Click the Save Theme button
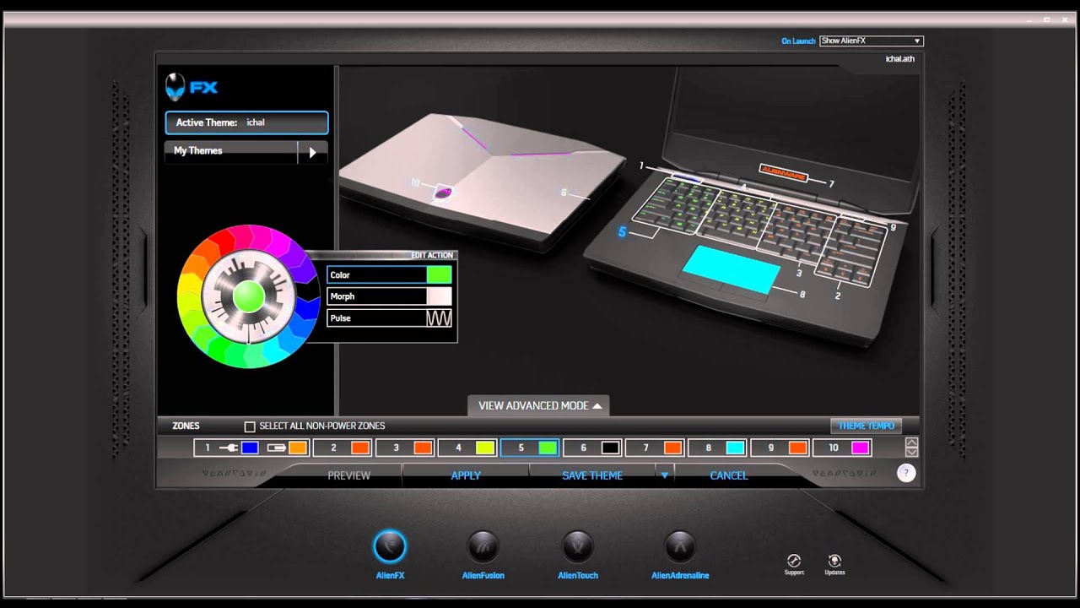 [x=592, y=475]
